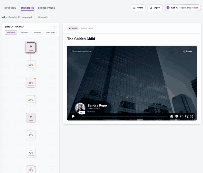Toggle video captions off icon
Image resolution: width=203 pixels, height=173 pixels.
click(172, 116)
